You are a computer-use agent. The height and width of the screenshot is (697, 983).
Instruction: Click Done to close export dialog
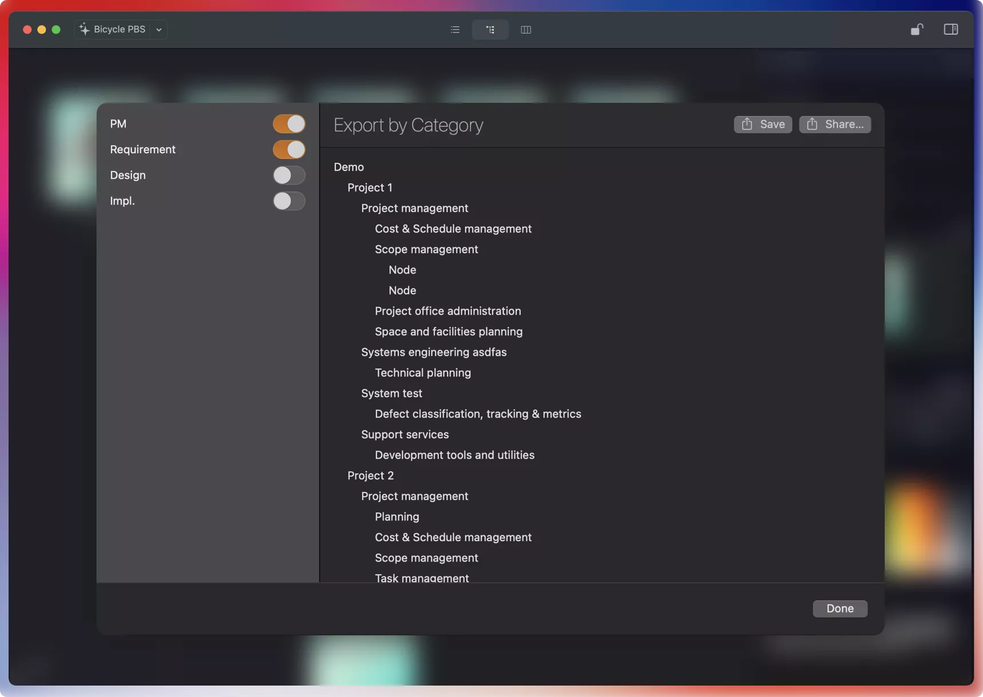coord(840,608)
